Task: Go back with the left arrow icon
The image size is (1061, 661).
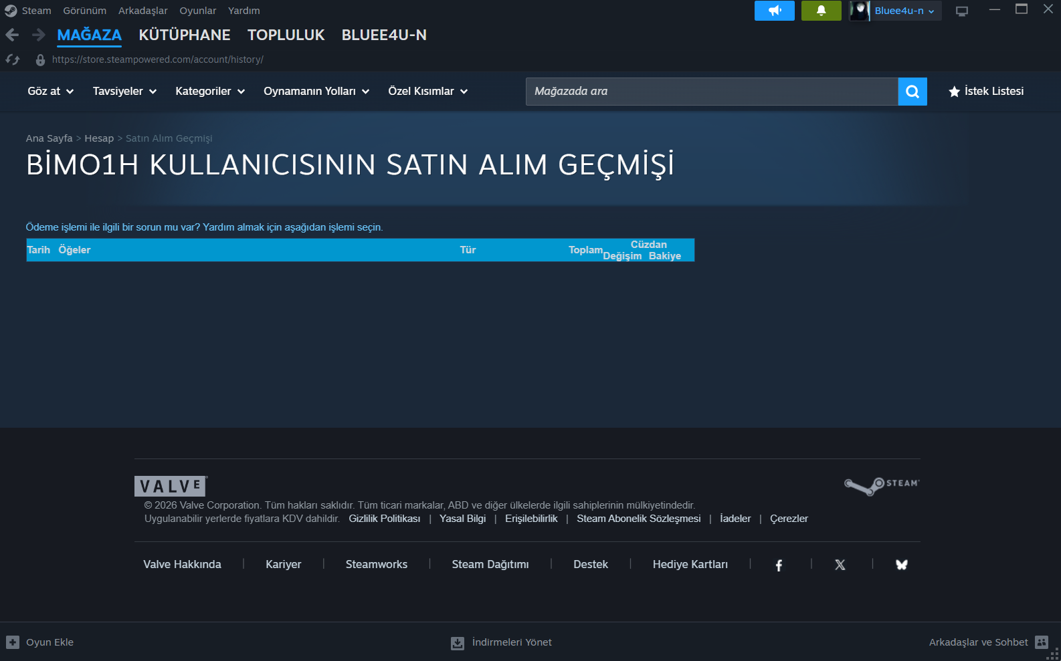Action: point(12,35)
